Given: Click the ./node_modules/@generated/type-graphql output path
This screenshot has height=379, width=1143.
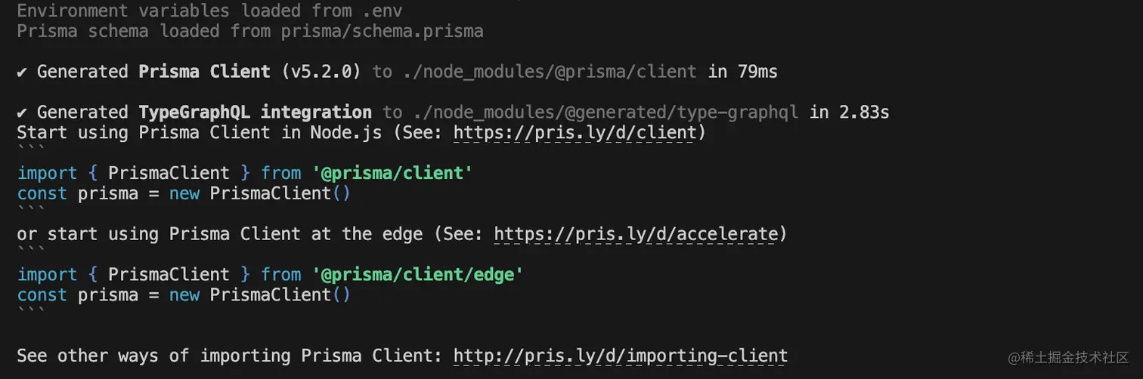Looking at the screenshot, I should (606, 112).
